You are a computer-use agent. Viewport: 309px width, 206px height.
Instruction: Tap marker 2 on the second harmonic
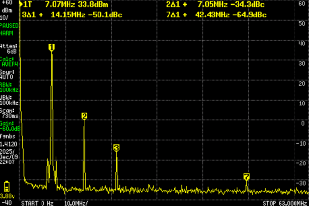pyautogui.click(x=84, y=116)
